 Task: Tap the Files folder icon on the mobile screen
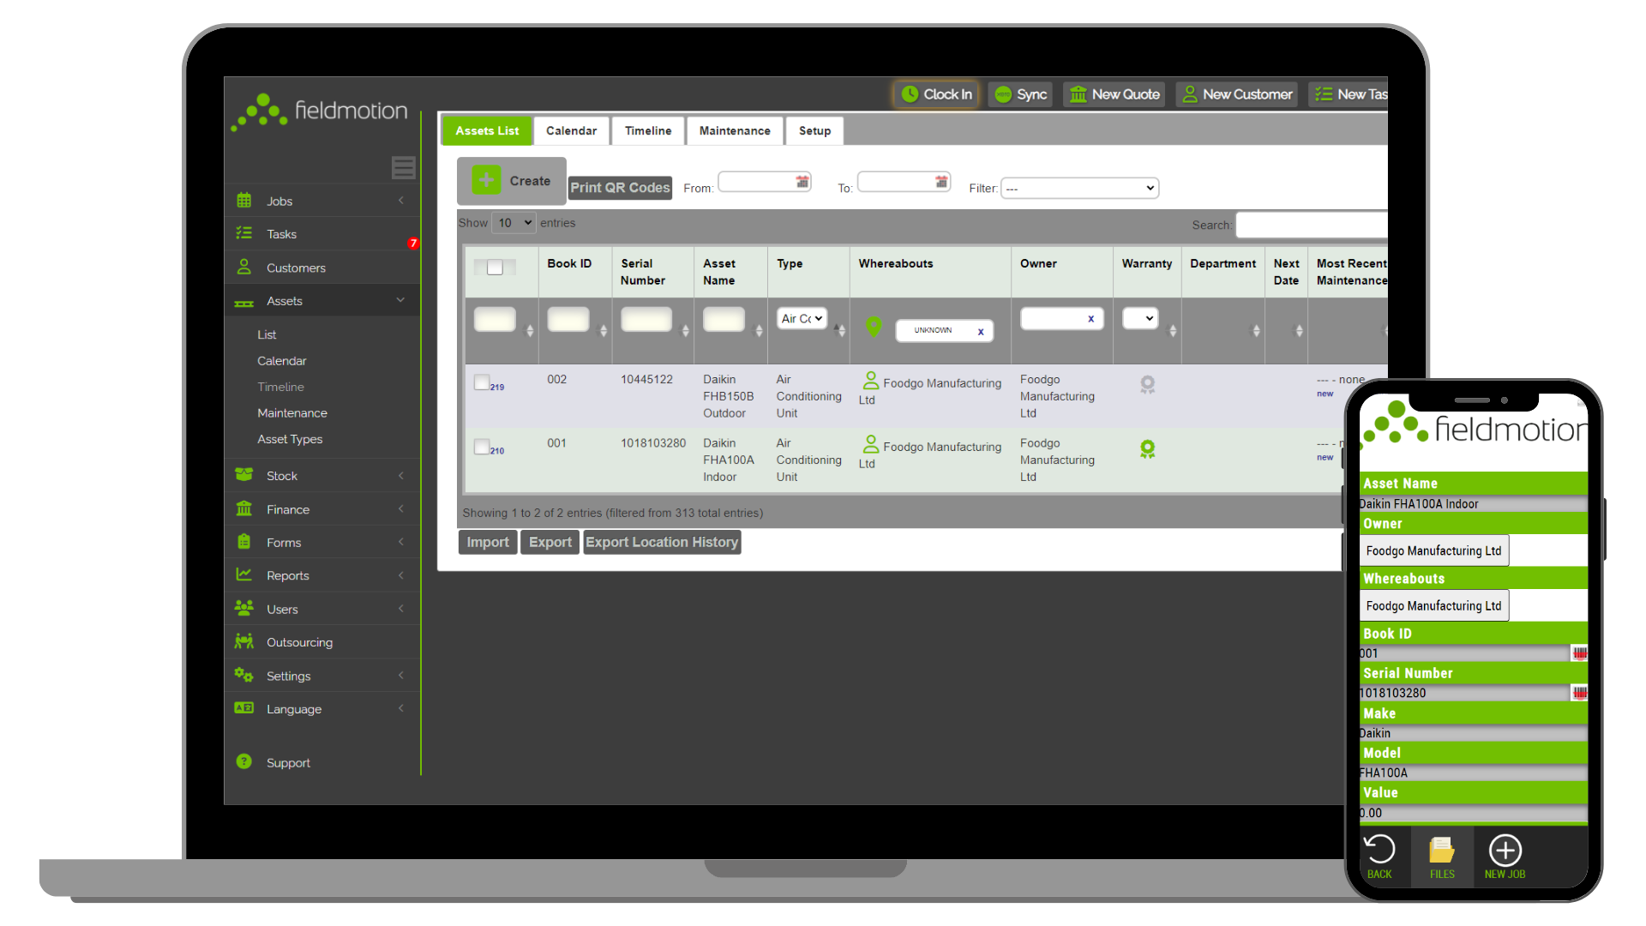[1442, 853]
